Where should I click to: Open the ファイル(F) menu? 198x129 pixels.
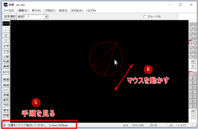tap(9, 11)
